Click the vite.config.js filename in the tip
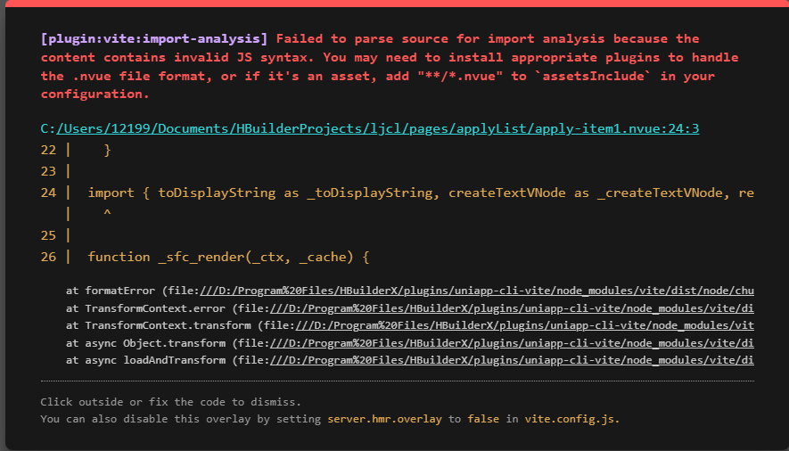 pyautogui.click(x=572, y=419)
